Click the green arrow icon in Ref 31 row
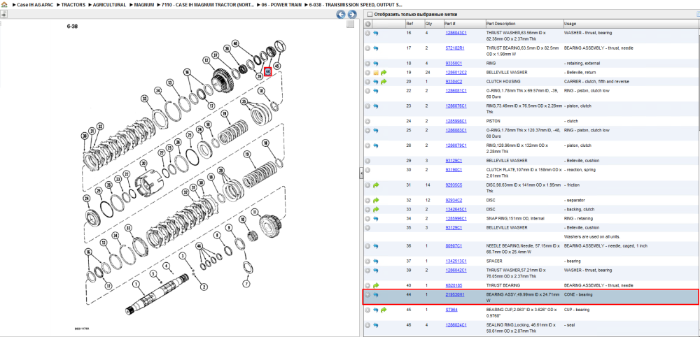Screen dimensions: 700x337 (x=376, y=185)
